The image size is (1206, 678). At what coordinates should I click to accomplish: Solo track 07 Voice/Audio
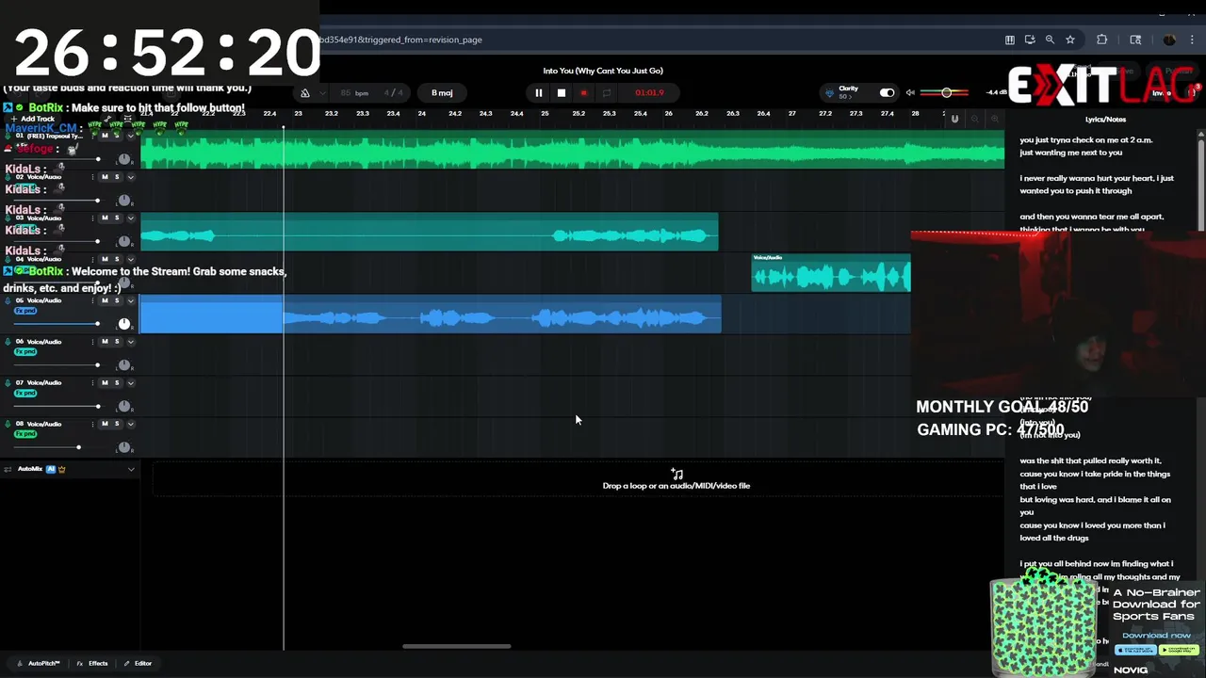(117, 382)
